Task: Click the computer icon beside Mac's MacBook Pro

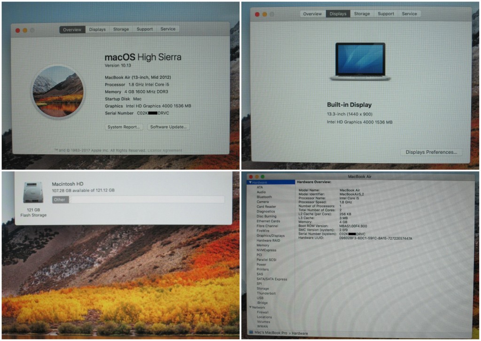Action: point(251,333)
